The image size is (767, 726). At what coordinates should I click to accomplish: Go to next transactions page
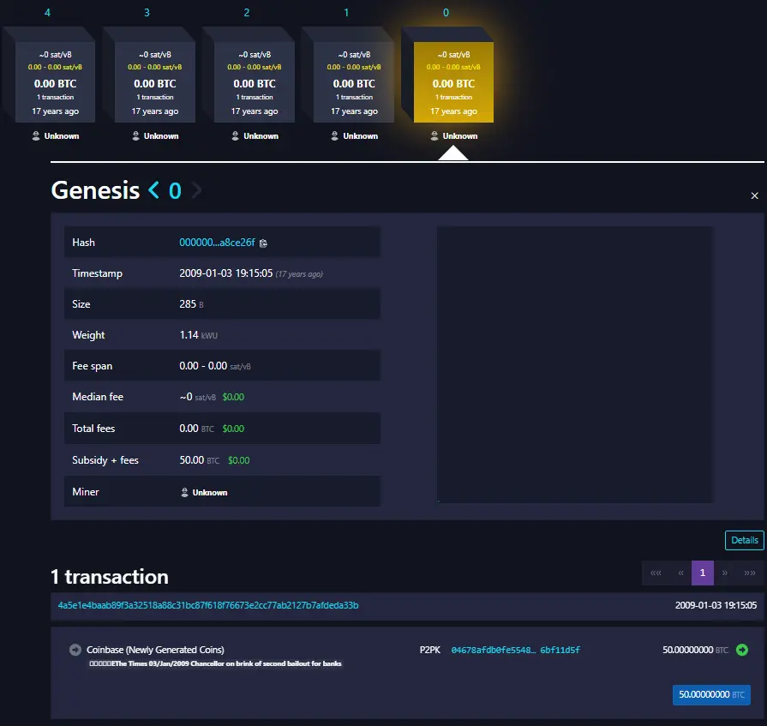point(726,573)
